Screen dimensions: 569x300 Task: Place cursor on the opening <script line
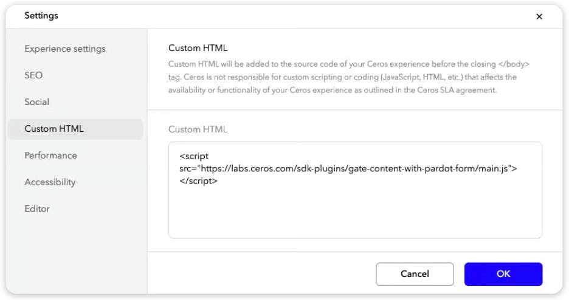point(194,157)
